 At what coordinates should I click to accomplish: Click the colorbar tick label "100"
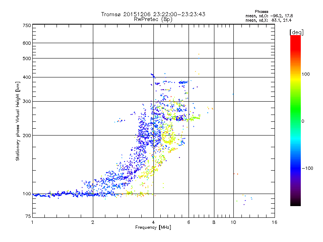point(306,74)
